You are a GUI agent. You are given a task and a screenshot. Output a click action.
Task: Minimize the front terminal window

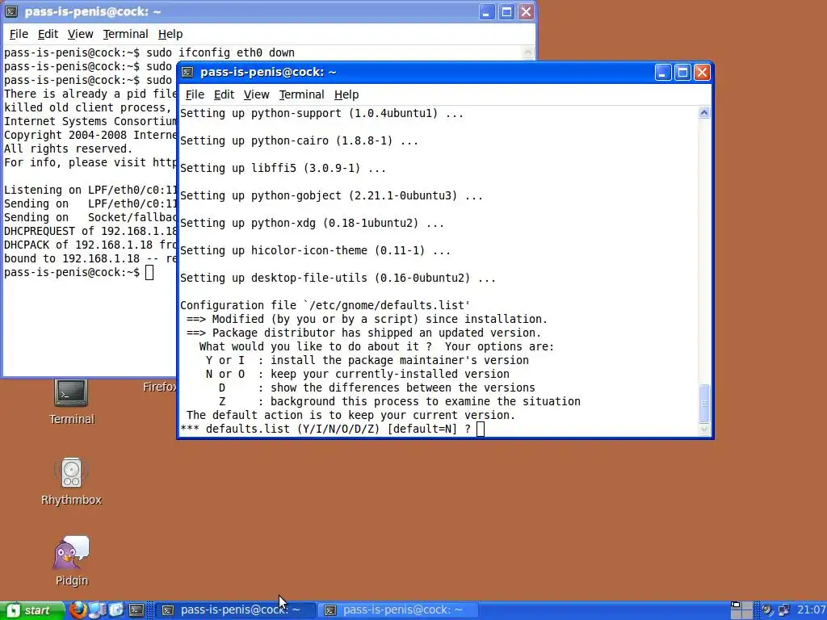[x=662, y=72]
